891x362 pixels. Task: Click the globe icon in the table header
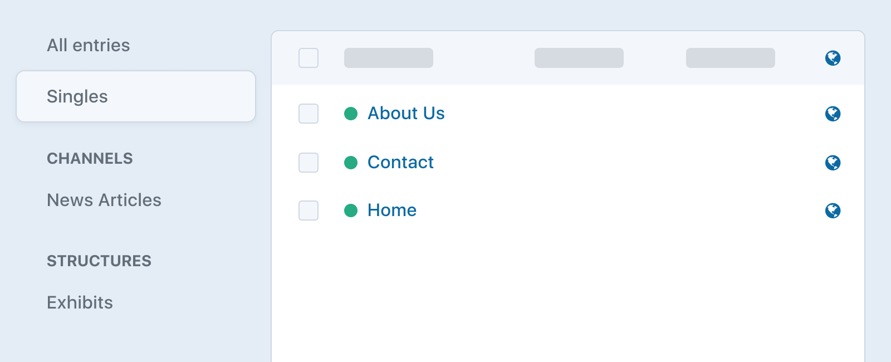coord(833,58)
